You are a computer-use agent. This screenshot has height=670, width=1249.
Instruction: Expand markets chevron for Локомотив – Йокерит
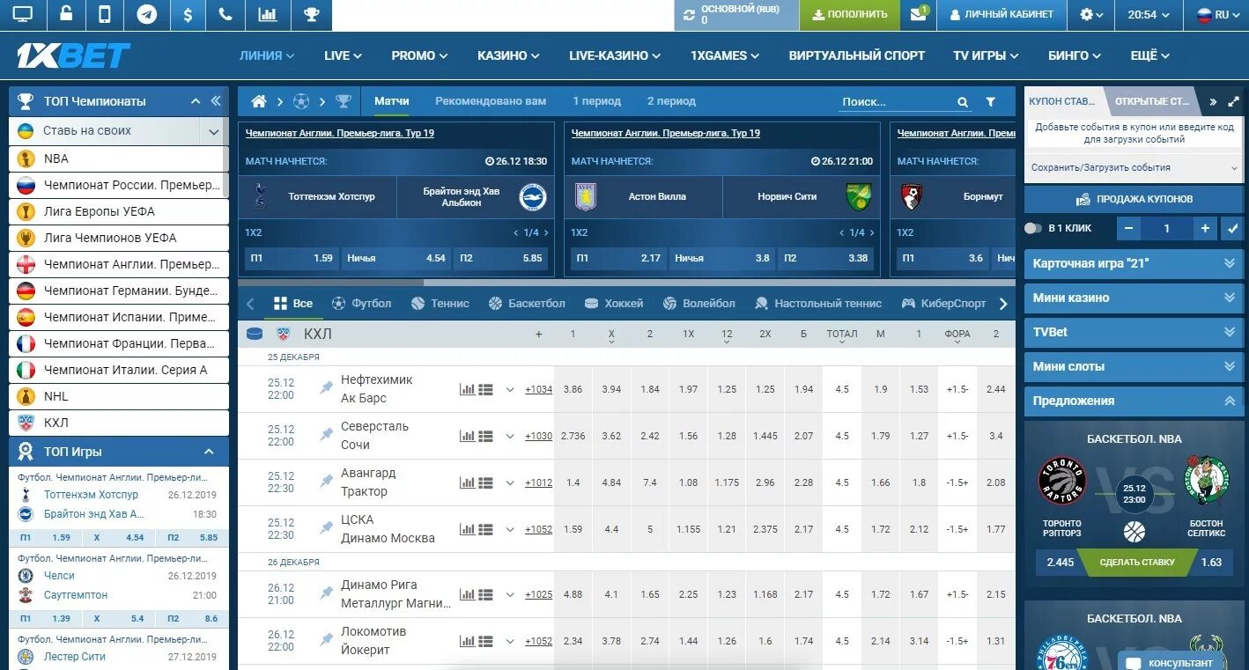[509, 640]
